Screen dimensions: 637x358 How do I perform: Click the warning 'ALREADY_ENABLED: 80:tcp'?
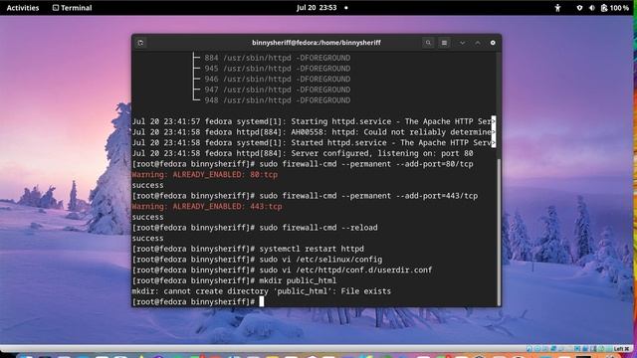tap(225, 175)
